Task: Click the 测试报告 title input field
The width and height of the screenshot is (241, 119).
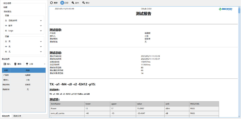Action: pyautogui.click(x=23, y=12)
